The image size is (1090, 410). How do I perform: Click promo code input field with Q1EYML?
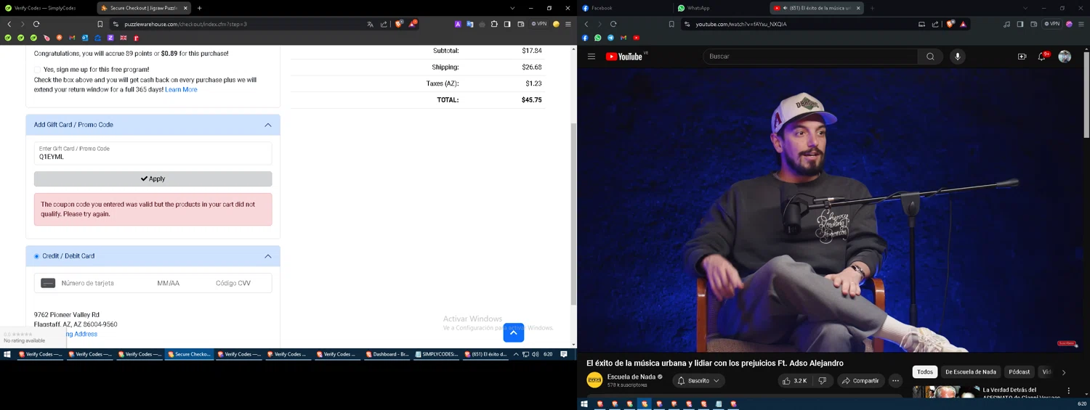tap(153, 153)
